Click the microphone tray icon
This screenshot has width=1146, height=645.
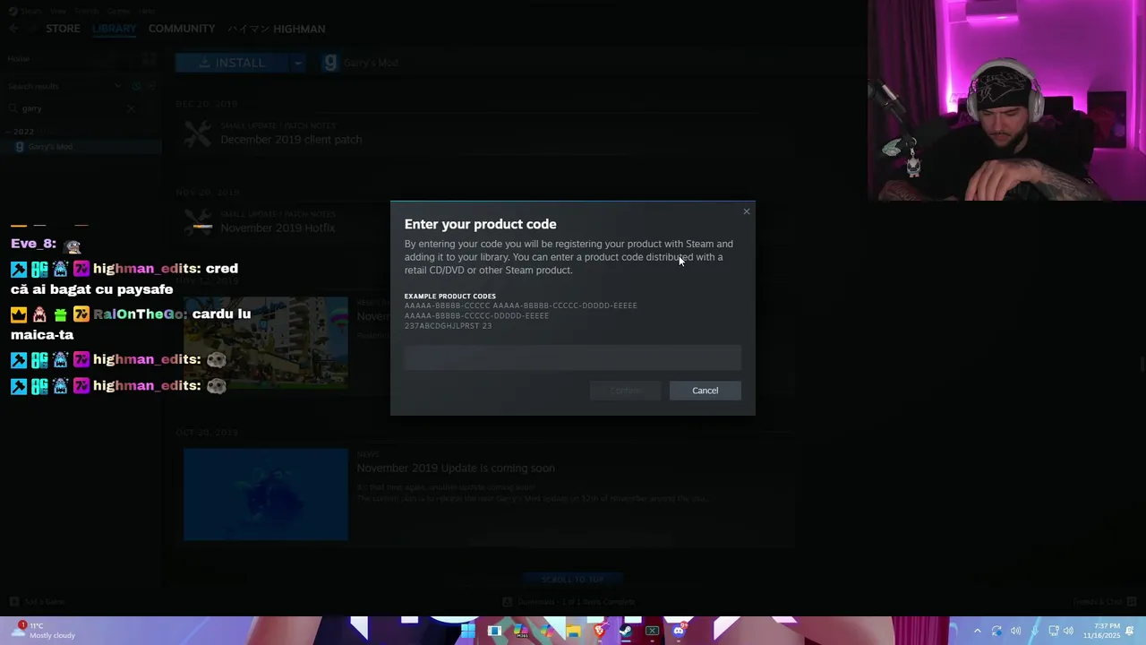click(x=1035, y=631)
